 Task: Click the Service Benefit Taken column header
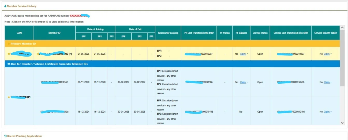325,33
